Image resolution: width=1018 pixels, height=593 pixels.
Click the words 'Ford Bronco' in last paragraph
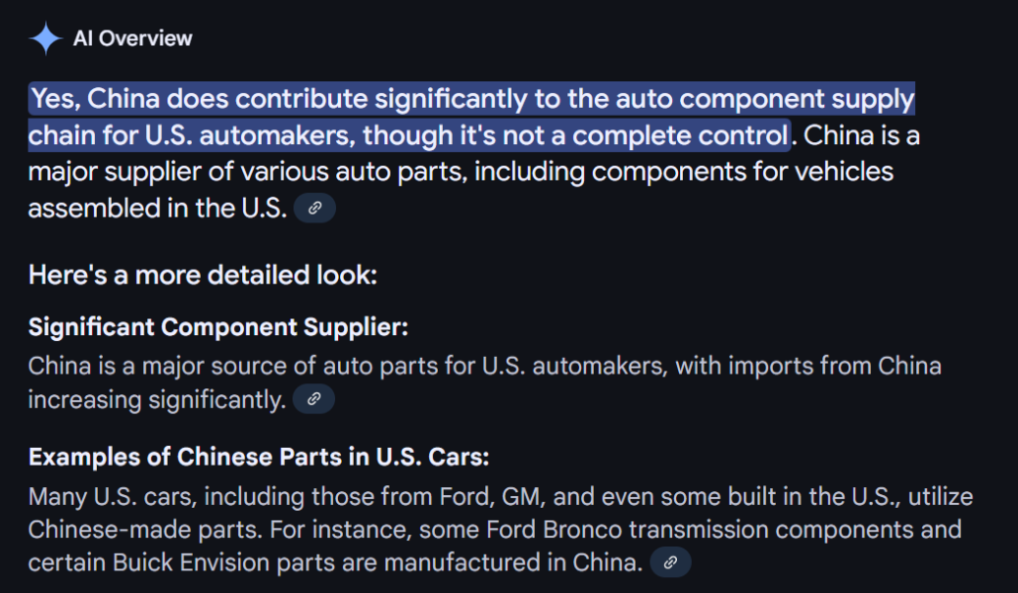pyautogui.click(x=554, y=530)
